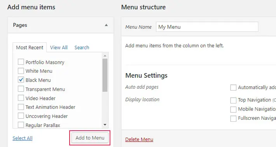Viewport: 276px width, 147px height.
Task: Open the Search tab
Action: coord(82,47)
